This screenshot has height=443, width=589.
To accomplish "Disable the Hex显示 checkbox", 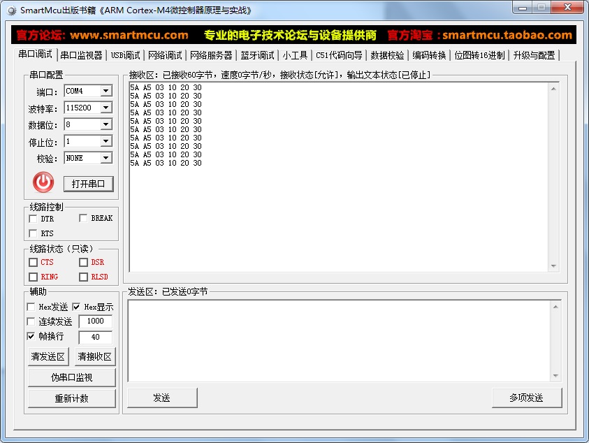I will (76, 307).
